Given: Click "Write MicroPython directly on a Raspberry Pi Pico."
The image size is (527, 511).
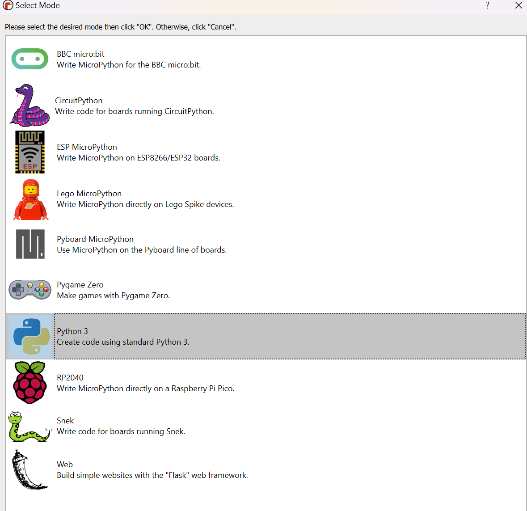Looking at the screenshot, I should click(146, 389).
